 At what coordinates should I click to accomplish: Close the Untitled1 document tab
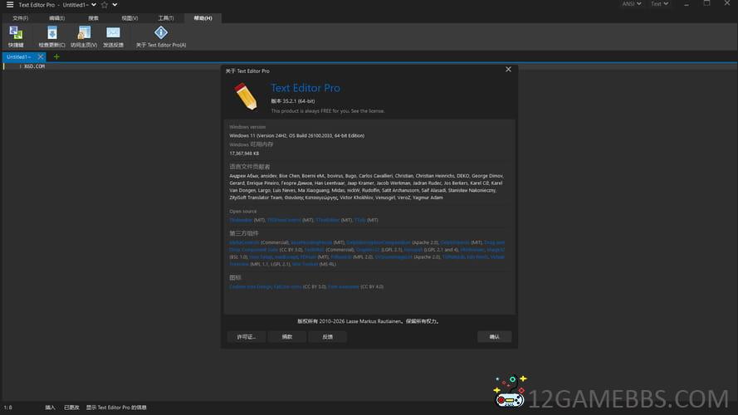pos(41,56)
